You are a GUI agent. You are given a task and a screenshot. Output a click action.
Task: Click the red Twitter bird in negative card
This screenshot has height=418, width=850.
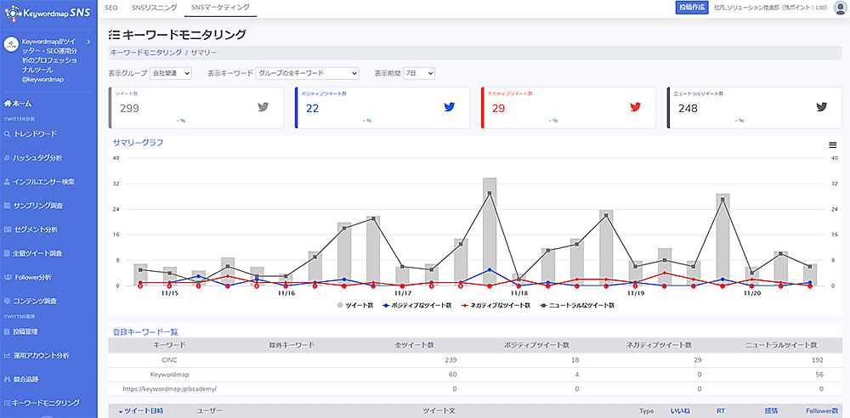pos(634,107)
